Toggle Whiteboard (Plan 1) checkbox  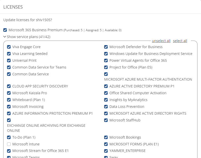pos(9,100)
